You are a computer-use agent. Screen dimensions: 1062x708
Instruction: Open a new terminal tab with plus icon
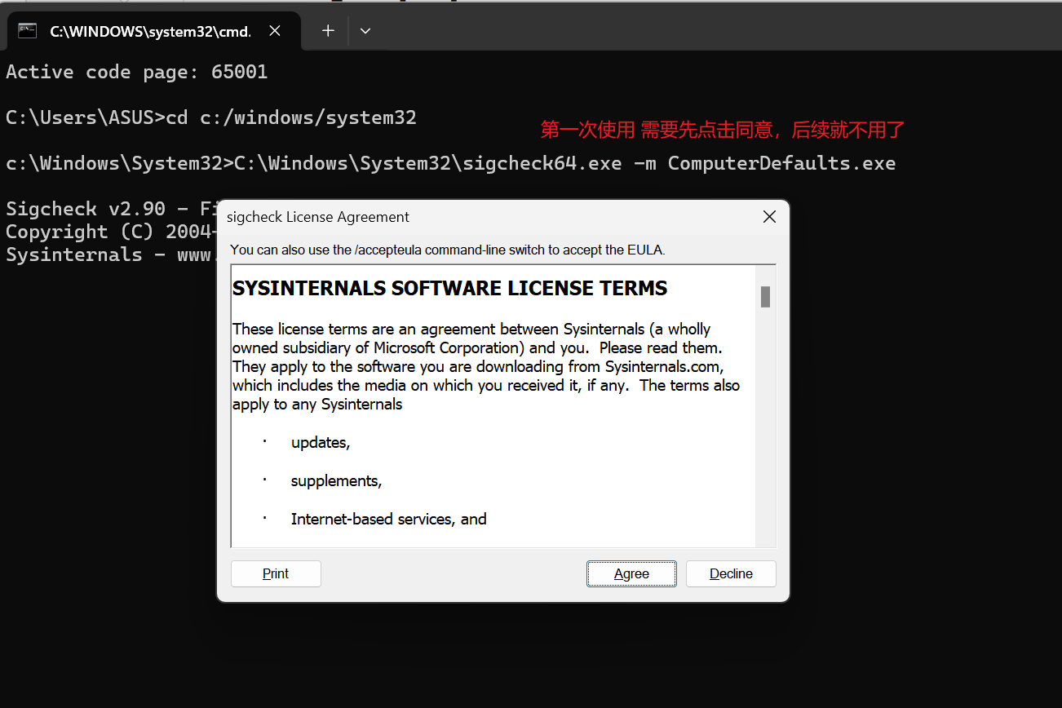pos(328,31)
